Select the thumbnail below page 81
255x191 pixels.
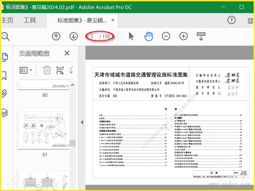pyautogui.click(x=43, y=179)
